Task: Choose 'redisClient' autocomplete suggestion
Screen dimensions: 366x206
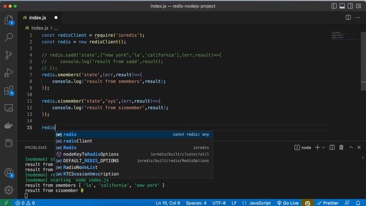Action: coord(134,141)
